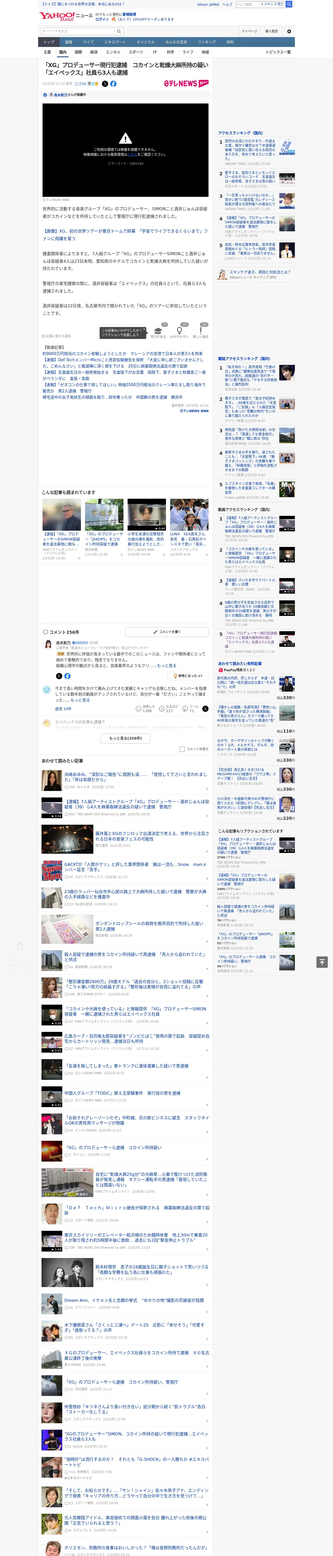This screenshot has height=1556, width=333.
Task: Click the Yahoo! JAPAN news logo
Action: 66,16
